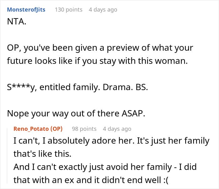Click the :( sad emoticon in reply
The width and height of the screenshot is (219, 189).
pyautogui.click(x=166, y=180)
